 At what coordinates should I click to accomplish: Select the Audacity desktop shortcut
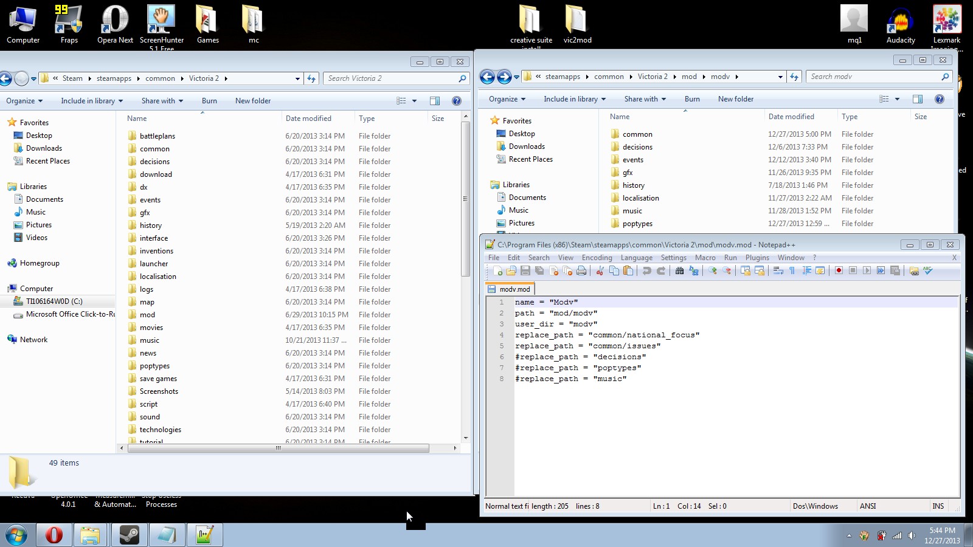click(901, 24)
